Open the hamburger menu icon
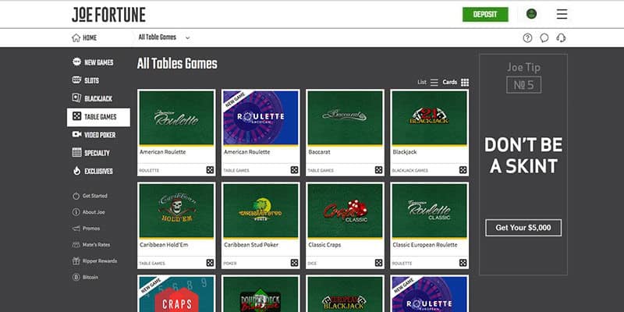This screenshot has height=312, width=624. (562, 14)
